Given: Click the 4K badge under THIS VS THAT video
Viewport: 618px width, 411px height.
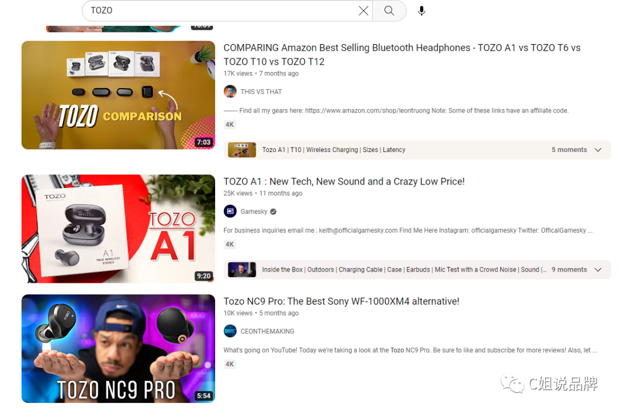Looking at the screenshot, I should 230,125.
